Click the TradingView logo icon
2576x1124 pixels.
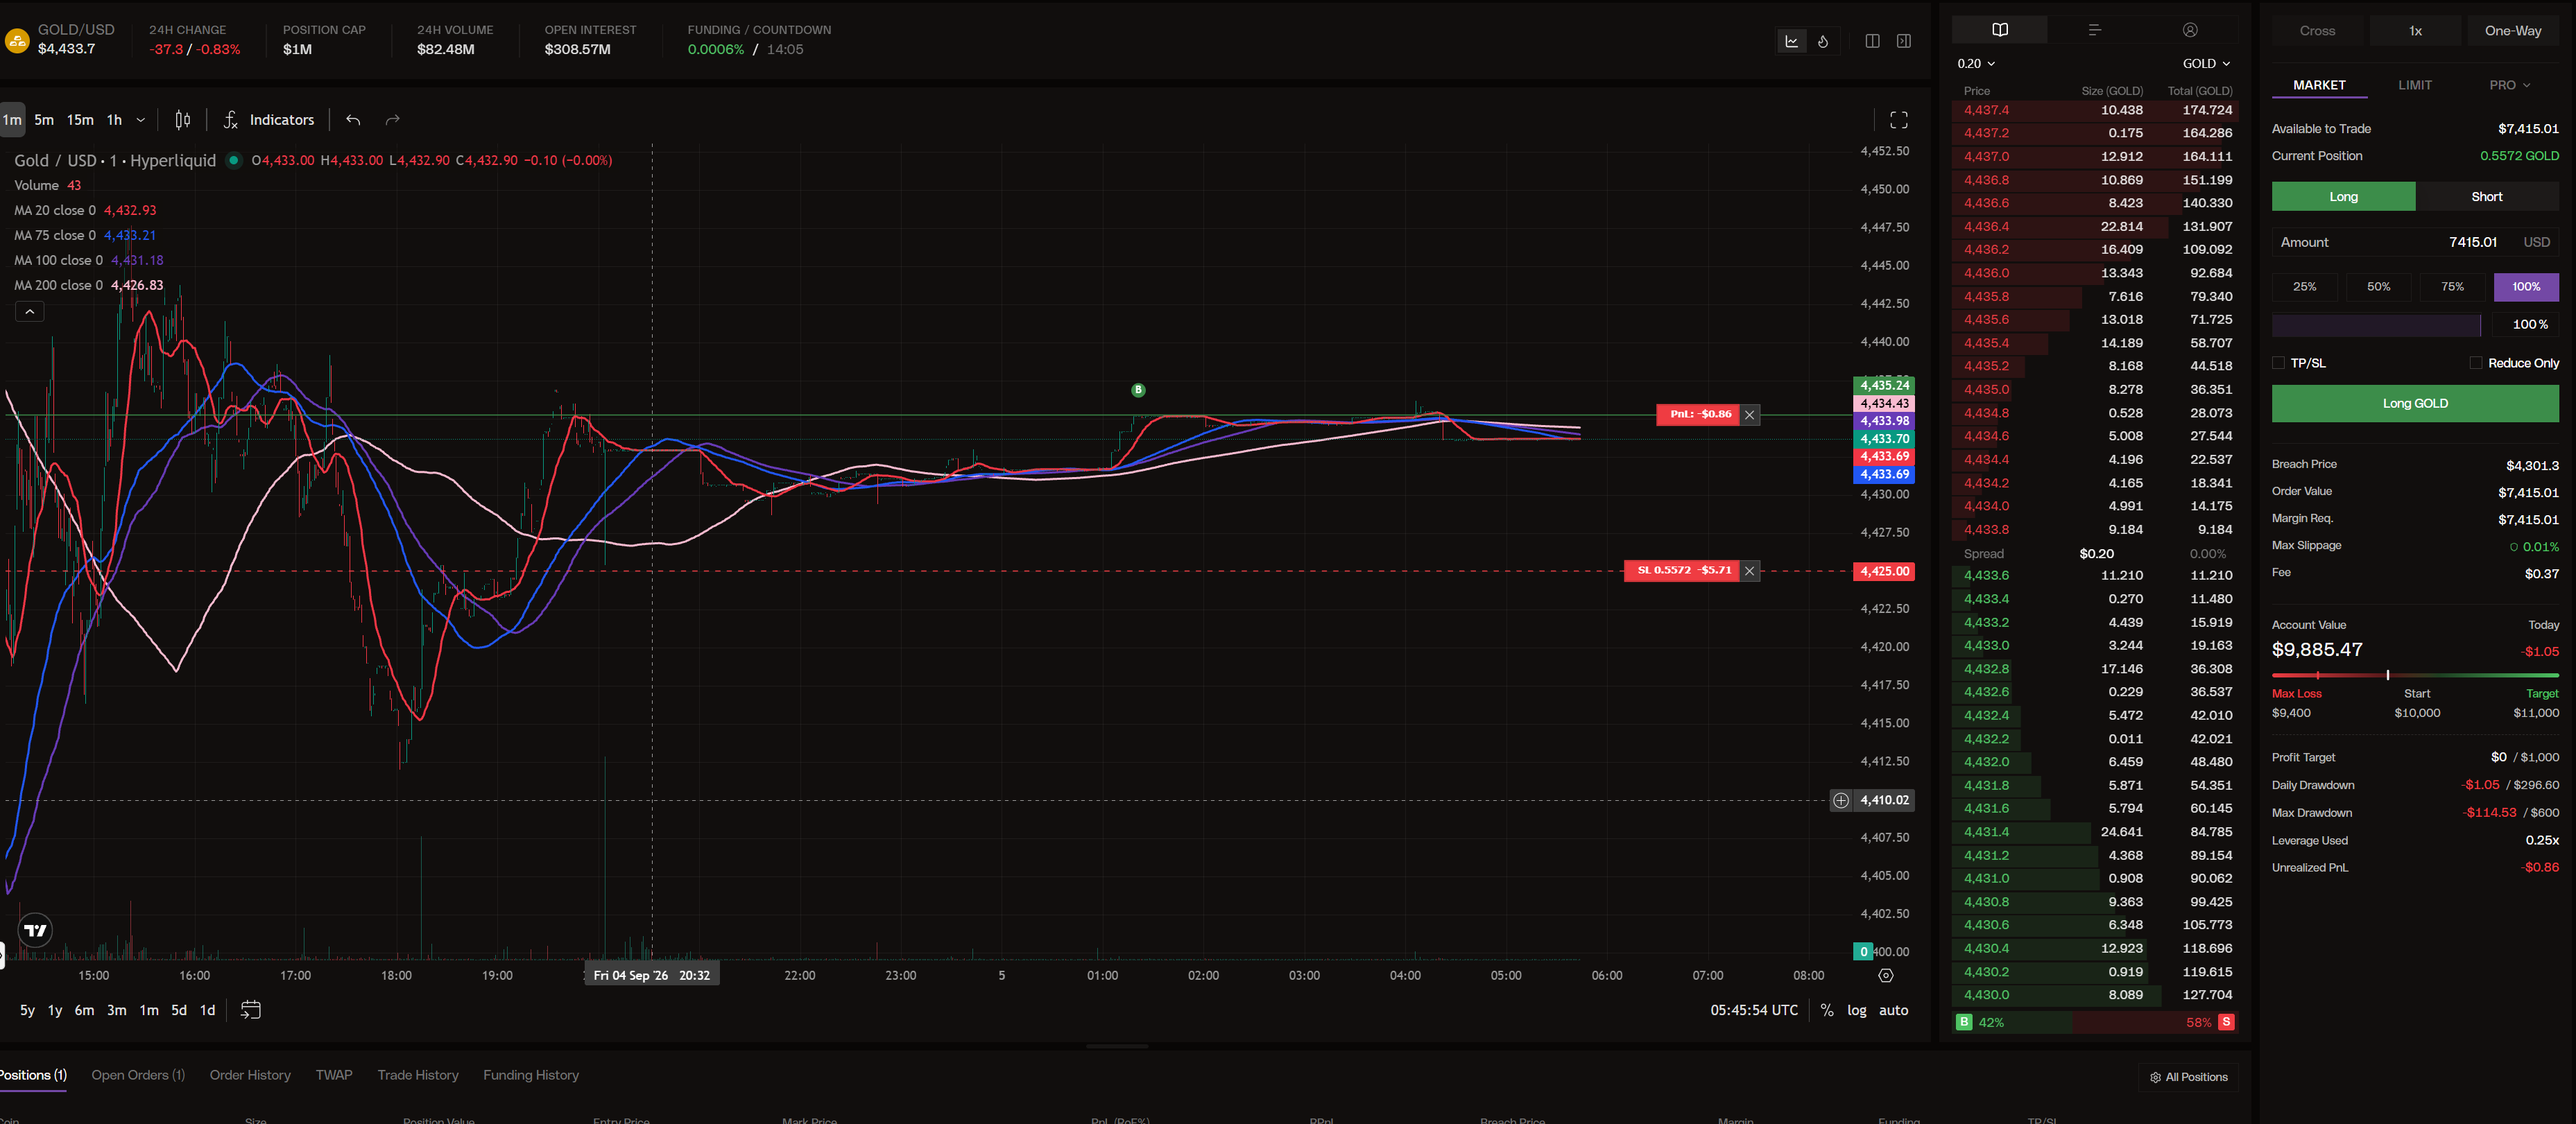click(x=35, y=930)
